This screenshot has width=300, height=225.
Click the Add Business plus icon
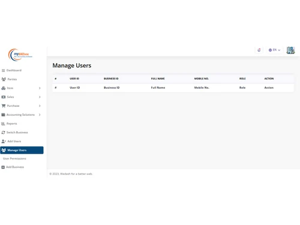(x=3, y=167)
